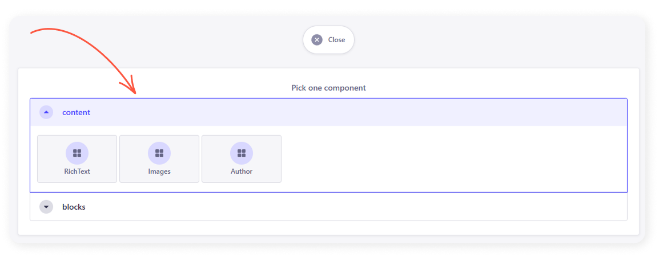Click the Images text label
The width and height of the screenshot is (659, 257).
(159, 171)
